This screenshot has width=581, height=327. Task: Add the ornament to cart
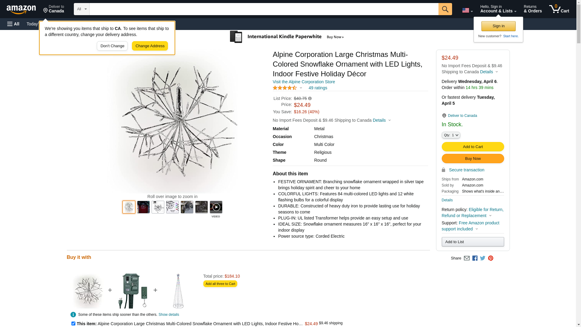473,147
